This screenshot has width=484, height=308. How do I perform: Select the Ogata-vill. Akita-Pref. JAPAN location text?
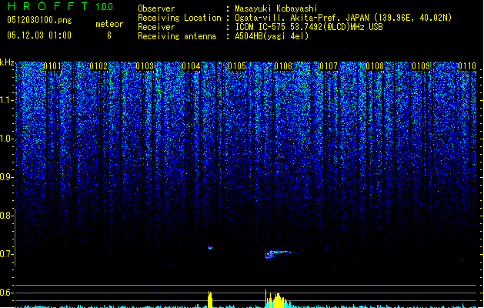pos(343,18)
